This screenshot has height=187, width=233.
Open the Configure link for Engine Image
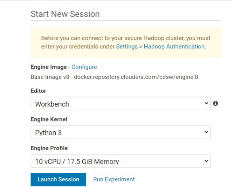[84, 67]
